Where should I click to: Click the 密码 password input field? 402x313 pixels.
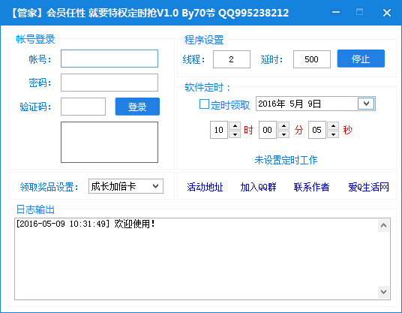[109, 83]
